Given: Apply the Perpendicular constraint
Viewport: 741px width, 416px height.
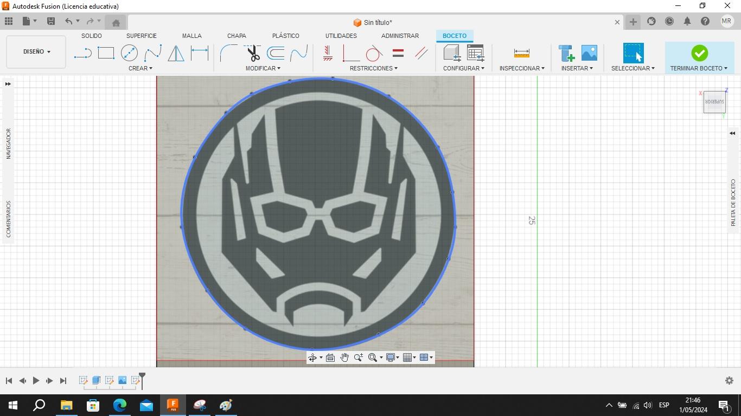Looking at the screenshot, I should [351, 53].
